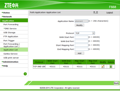Open USB print server page

(11, 58)
